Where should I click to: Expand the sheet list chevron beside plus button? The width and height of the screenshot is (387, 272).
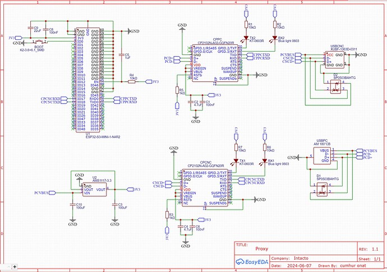click(9, 266)
